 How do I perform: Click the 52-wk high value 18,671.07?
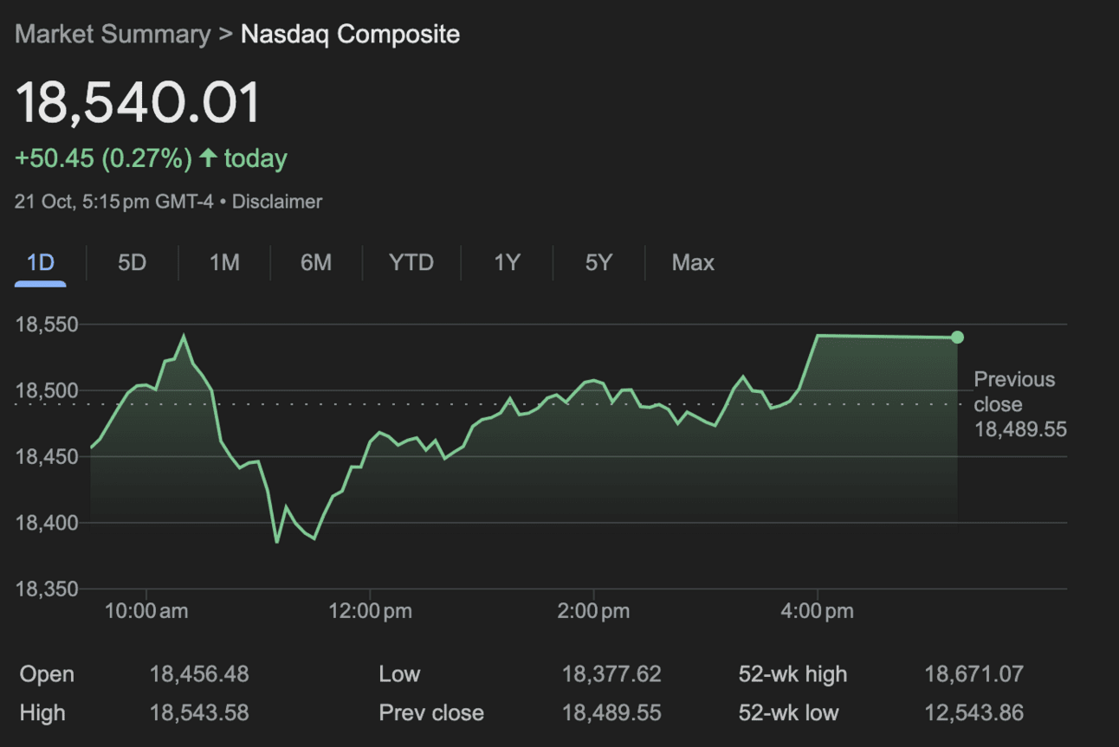coord(973,674)
